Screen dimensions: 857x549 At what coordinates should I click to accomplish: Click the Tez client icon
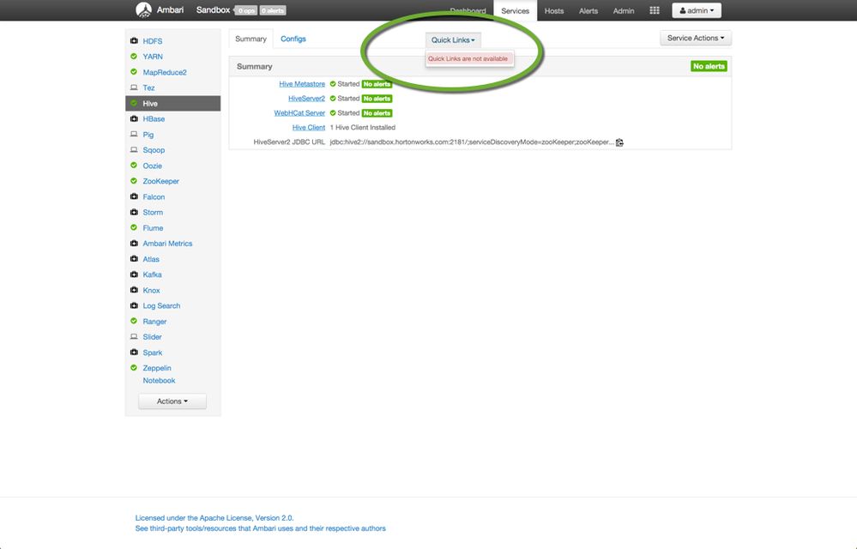(x=134, y=87)
